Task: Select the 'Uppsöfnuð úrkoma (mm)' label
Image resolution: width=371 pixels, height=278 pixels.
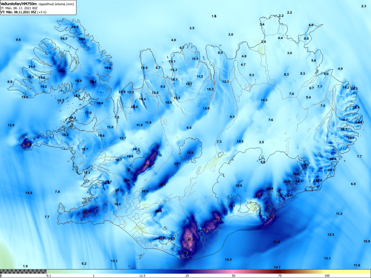Action: (57, 4)
